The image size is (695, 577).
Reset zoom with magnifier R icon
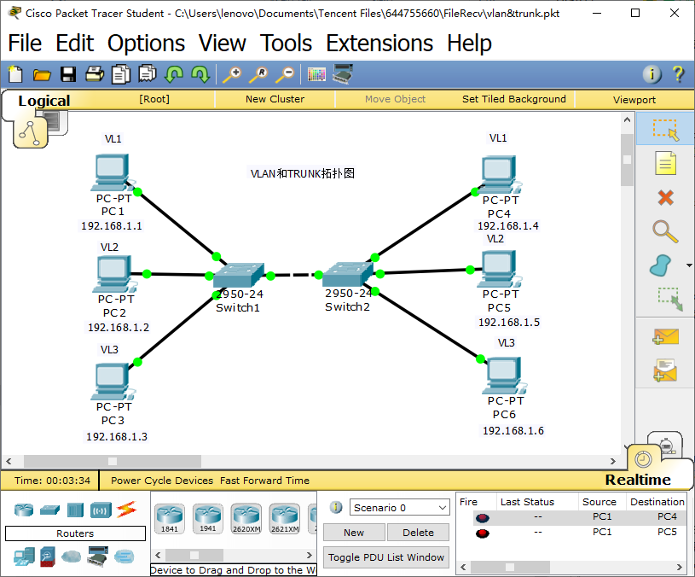tap(258, 74)
